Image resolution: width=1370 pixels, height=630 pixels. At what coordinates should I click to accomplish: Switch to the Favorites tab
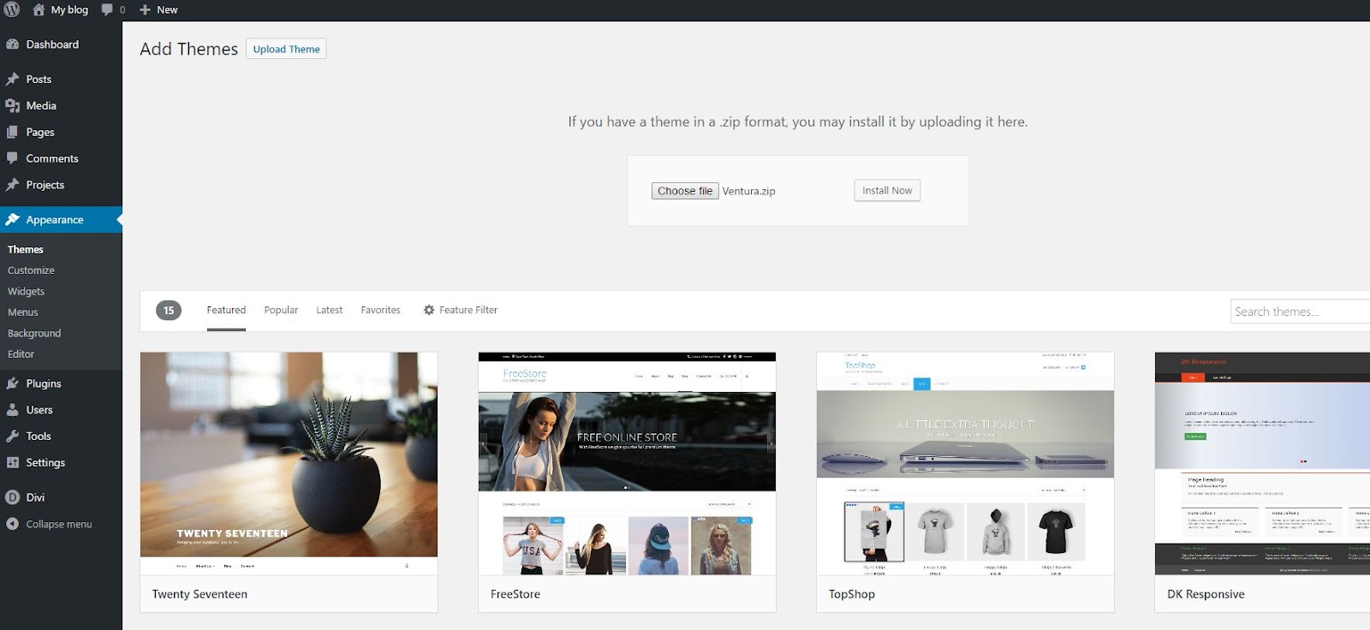click(380, 310)
